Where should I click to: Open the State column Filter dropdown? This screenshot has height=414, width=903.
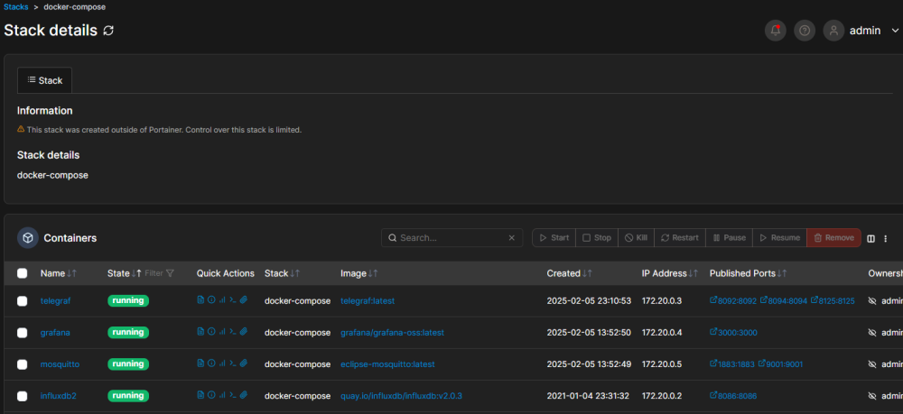[160, 273]
